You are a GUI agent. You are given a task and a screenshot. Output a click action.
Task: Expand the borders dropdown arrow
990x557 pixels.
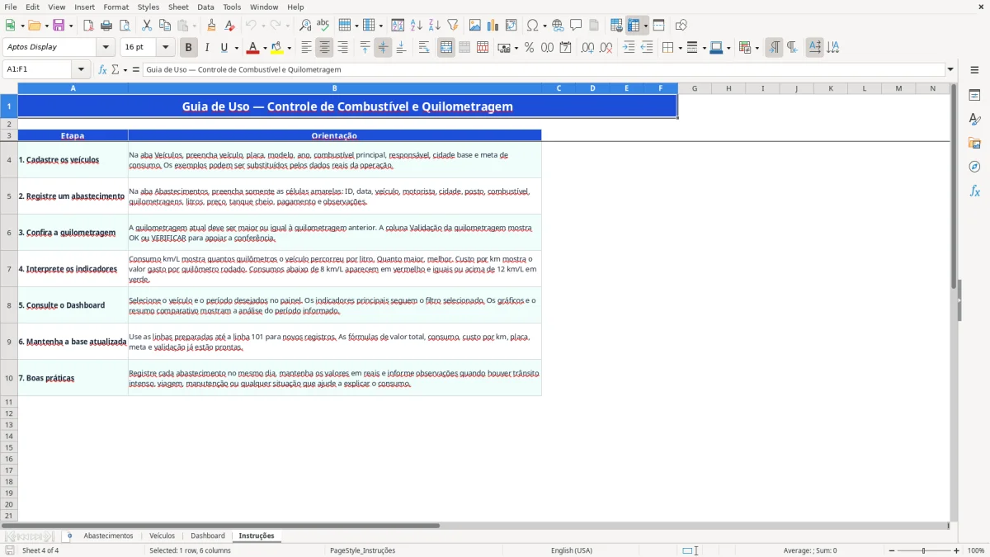click(679, 48)
